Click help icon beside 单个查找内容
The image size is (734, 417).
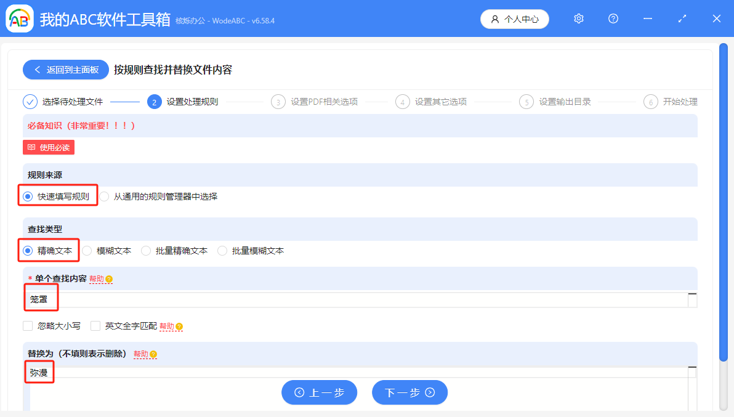pos(109,279)
